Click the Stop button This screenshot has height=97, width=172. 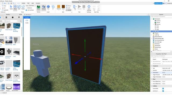(x=84, y=7)
